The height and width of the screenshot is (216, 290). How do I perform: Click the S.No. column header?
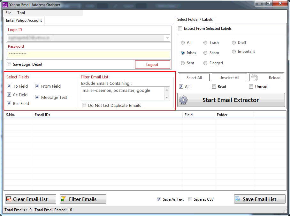point(18,115)
